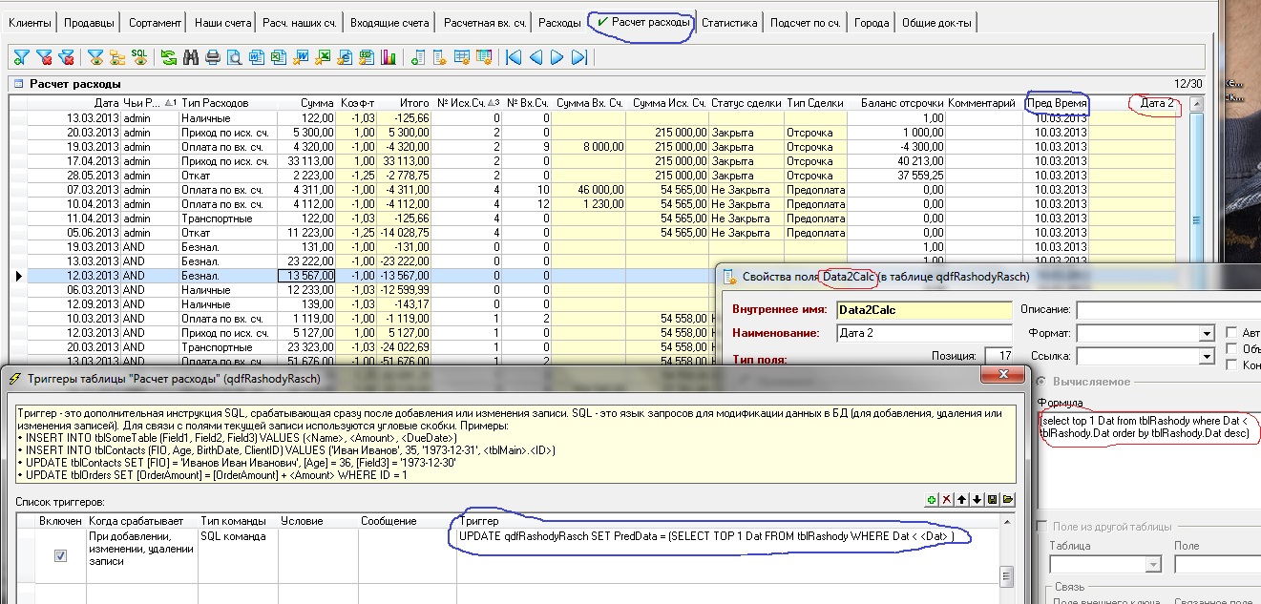Jump to the first record arrow
Viewport: 1261px width, 604px height.
tap(515, 58)
